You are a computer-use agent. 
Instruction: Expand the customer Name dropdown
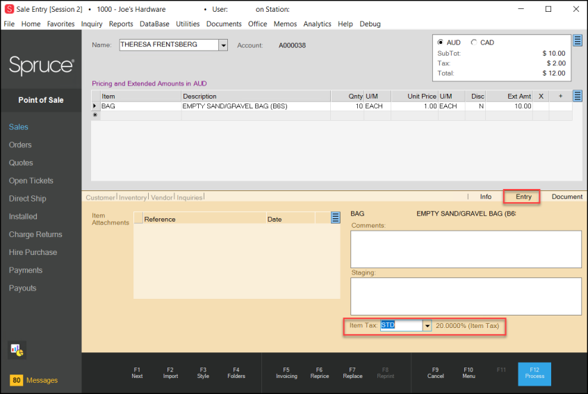tap(223, 45)
